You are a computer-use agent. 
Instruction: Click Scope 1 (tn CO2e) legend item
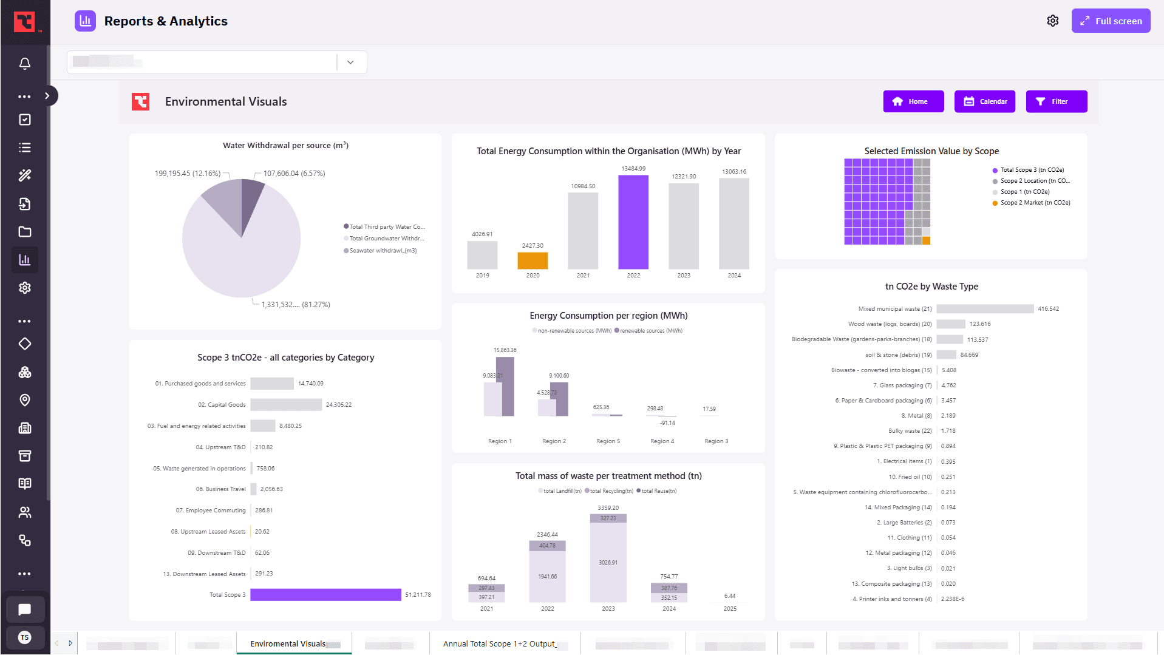(1021, 192)
